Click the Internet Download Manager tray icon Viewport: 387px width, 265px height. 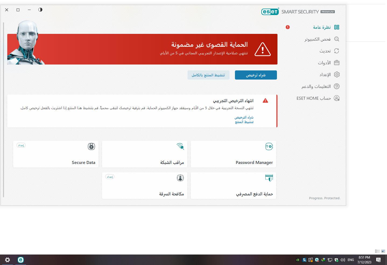[x=323, y=260]
